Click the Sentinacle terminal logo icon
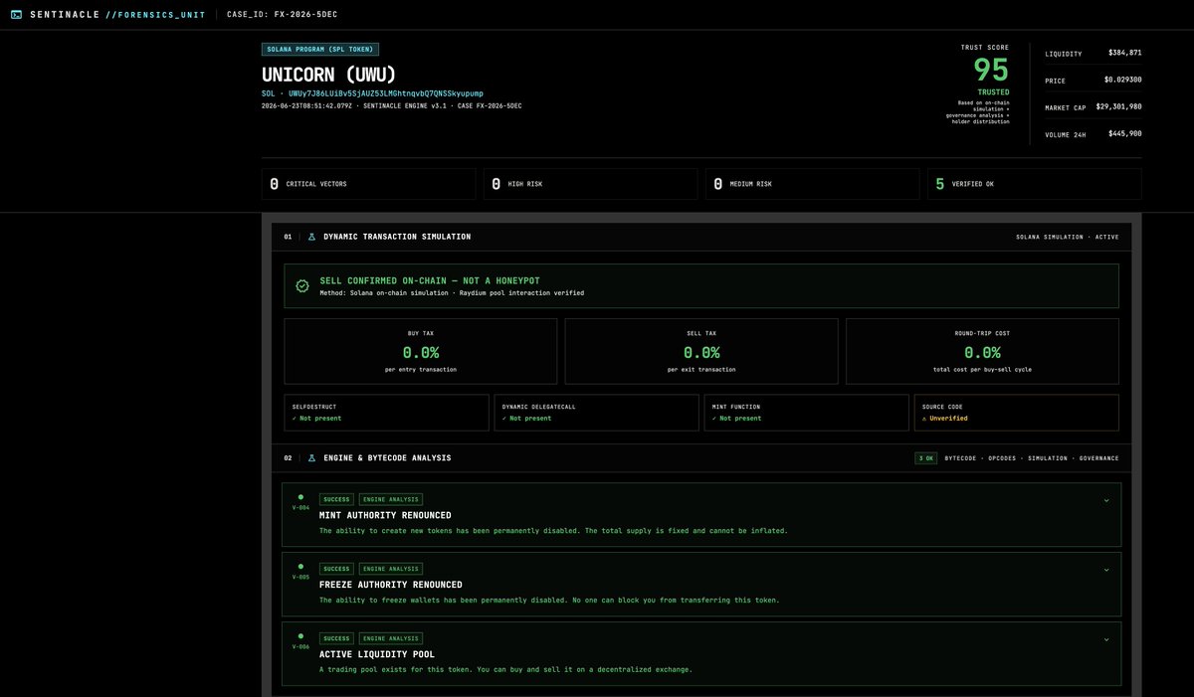The width and height of the screenshot is (1194, 697). 16,15
